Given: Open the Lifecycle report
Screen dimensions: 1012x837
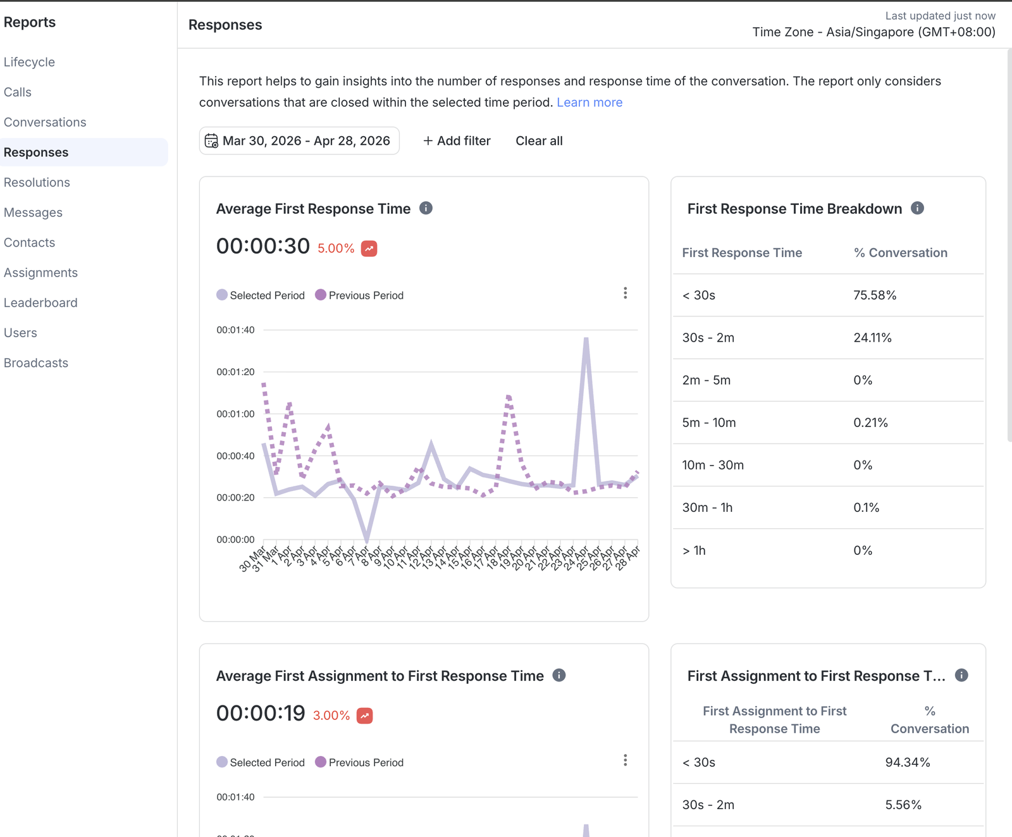Looking at the screenshot, I should [29, 62].
